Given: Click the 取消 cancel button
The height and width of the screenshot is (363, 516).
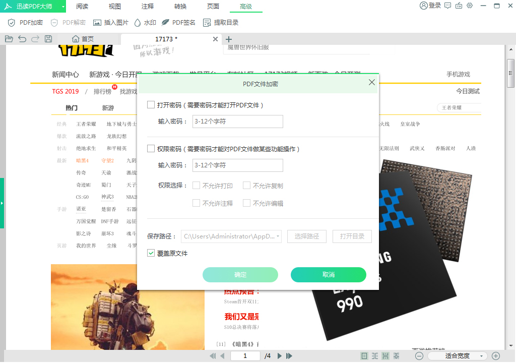Looking at the screenshot, I should 328,275.
